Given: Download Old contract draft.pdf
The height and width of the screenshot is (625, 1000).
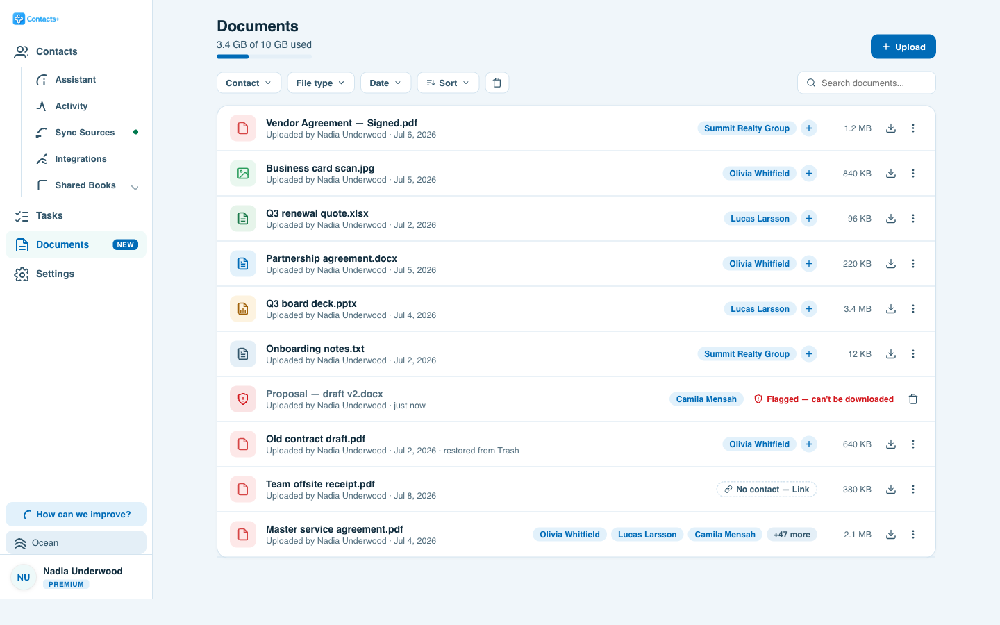Looking at the screenshot, I should click(x=891, y=444).
